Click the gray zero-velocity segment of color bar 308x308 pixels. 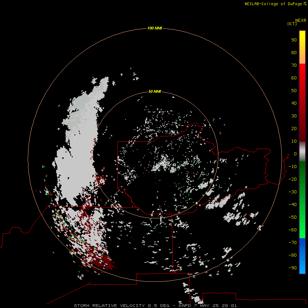click(302, 152)
